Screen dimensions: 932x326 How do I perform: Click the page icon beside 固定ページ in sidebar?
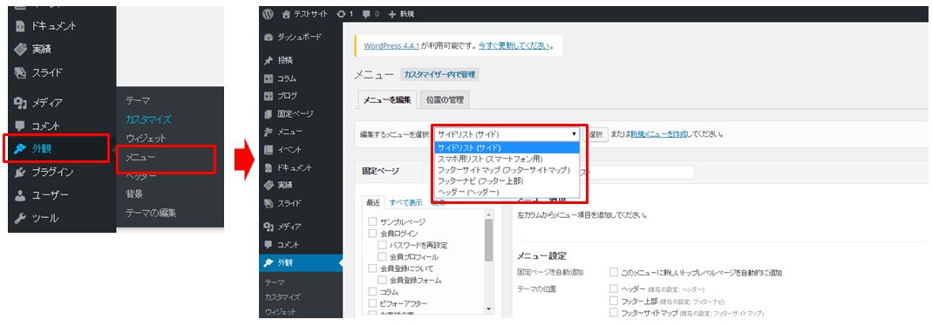(269, 114)
